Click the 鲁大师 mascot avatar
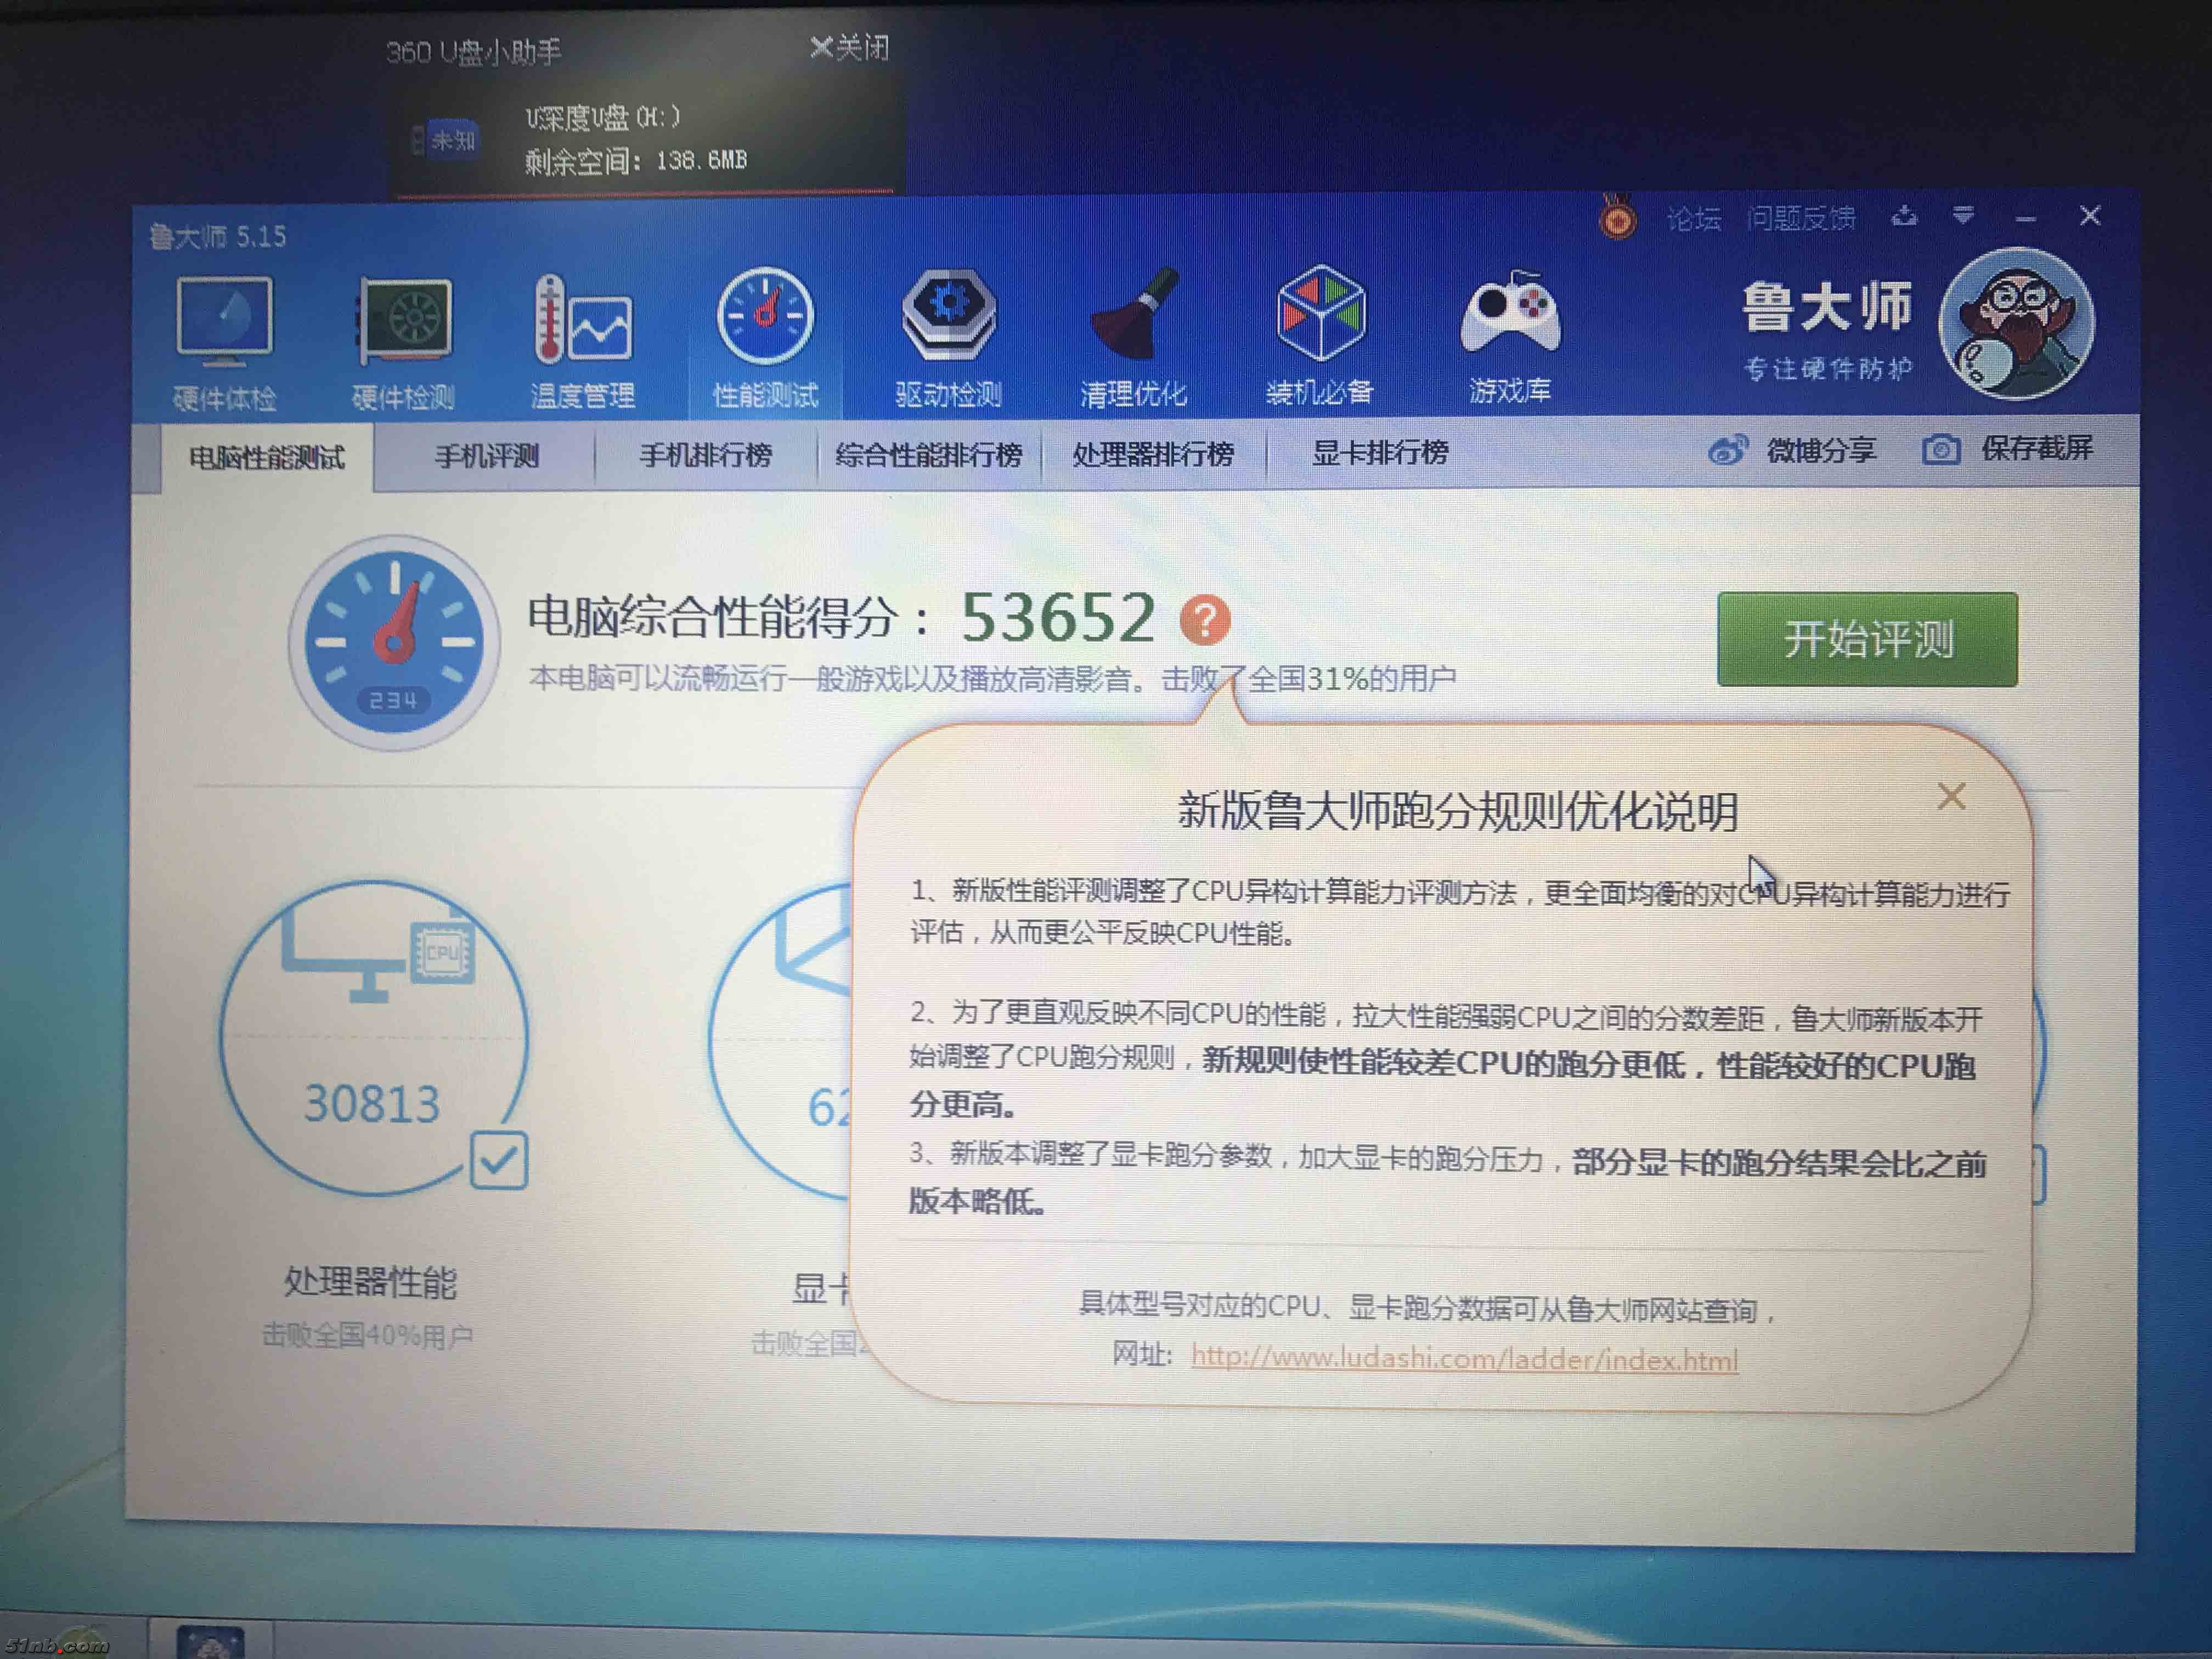The image size is (2212, 1659). pyautogui.click(x=2016, y=323)
